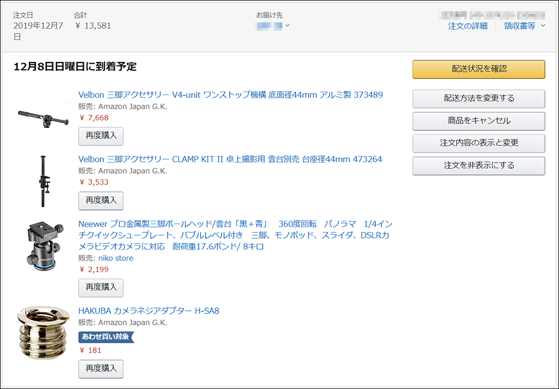Click 再度購入 for HAKUBA H-SA8
The height and width of the screenshot is (389, 559).
[x=101, y=369]
